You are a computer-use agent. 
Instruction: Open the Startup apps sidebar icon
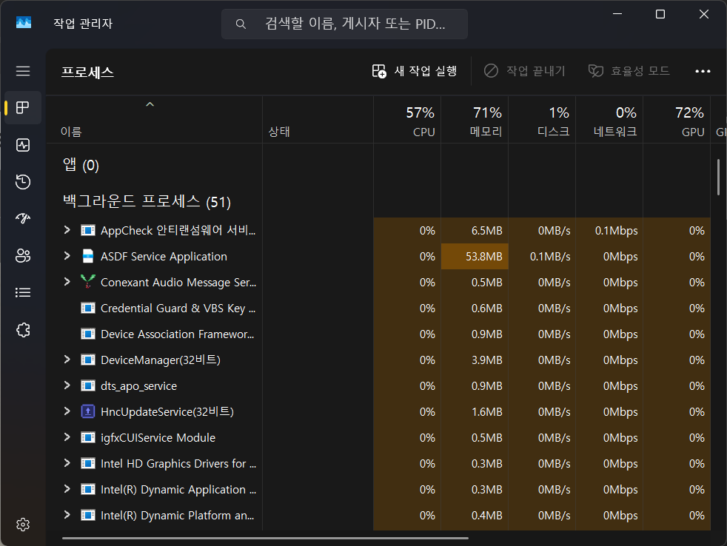pos(23,218)
